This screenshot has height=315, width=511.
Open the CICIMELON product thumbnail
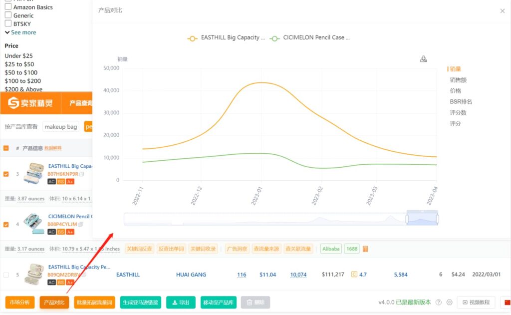click(x=34, y=223)
